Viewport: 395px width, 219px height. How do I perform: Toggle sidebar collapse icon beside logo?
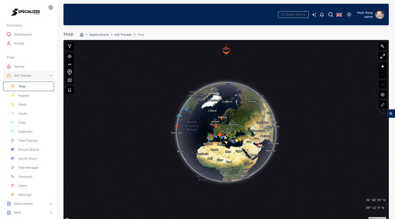point(50,7)
